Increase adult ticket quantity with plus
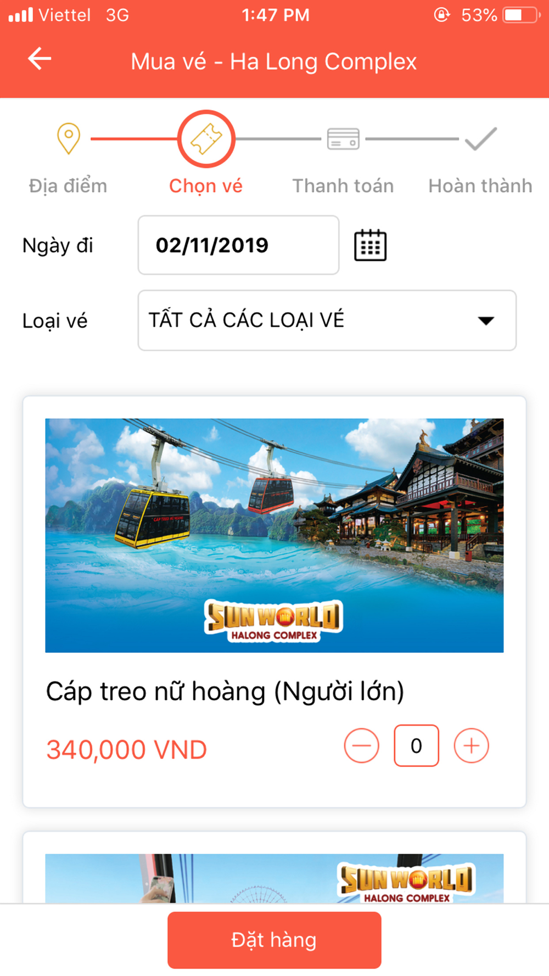This screenshot has height=976, width=549. [471, 745]
